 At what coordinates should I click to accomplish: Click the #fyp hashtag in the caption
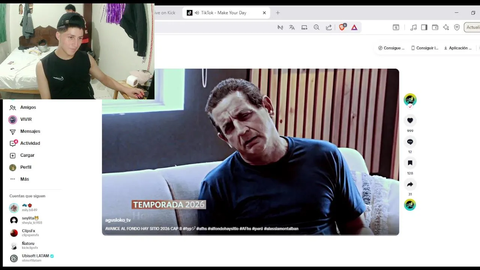click(x=189, y=228)
